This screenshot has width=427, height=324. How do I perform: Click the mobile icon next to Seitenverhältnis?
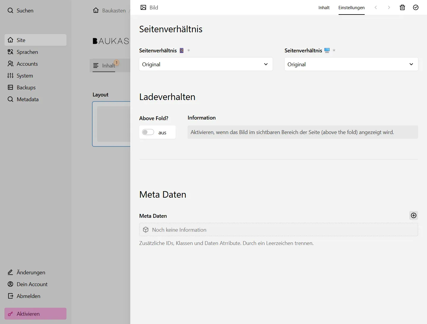click(182, 50)
